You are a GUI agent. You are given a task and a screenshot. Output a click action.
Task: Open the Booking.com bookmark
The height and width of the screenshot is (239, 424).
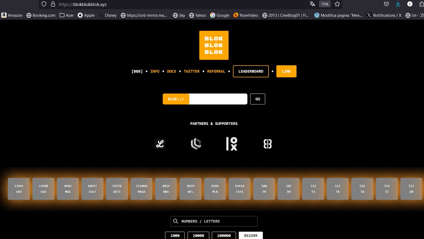[41, 15]
